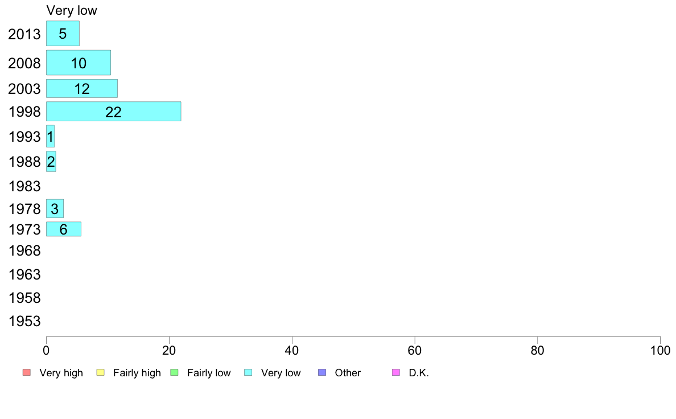The height and width of the screenshot is (419, 676).
Task: Click the 1983 year label
Action: pos(24,186)
